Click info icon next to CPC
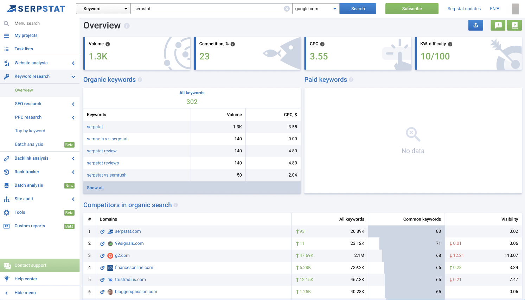The height and width of the screenshot is (300, 525). tap(322, 44)
